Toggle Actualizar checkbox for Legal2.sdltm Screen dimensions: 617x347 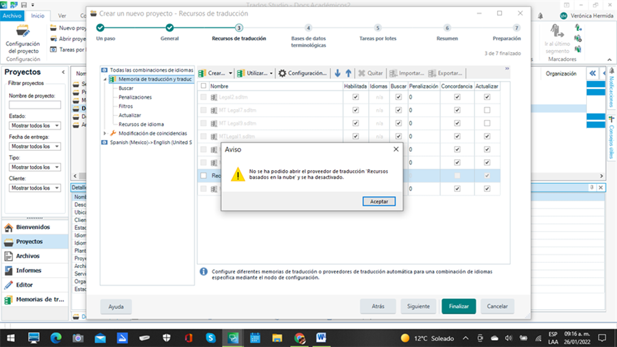tap(487, 97)
